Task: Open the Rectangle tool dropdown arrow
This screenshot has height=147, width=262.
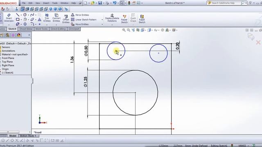Action: (21, 20)
